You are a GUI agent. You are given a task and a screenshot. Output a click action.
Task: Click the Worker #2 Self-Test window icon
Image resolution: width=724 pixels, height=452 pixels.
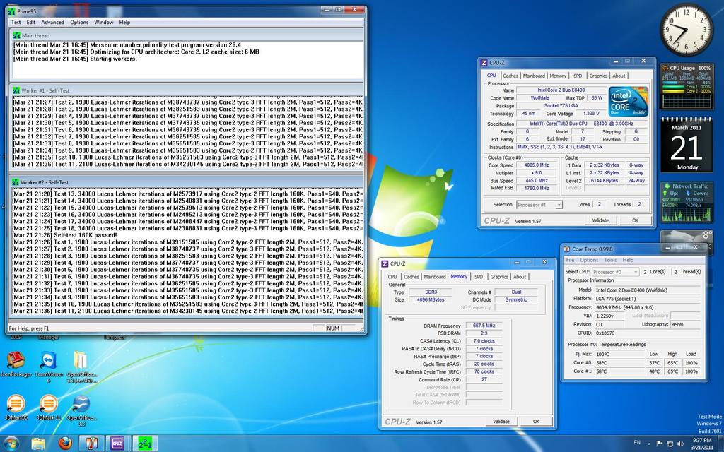click(16, 182)
